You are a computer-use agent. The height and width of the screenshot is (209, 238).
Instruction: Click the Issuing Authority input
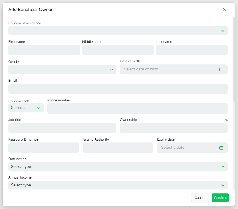(x=118, y=148)
